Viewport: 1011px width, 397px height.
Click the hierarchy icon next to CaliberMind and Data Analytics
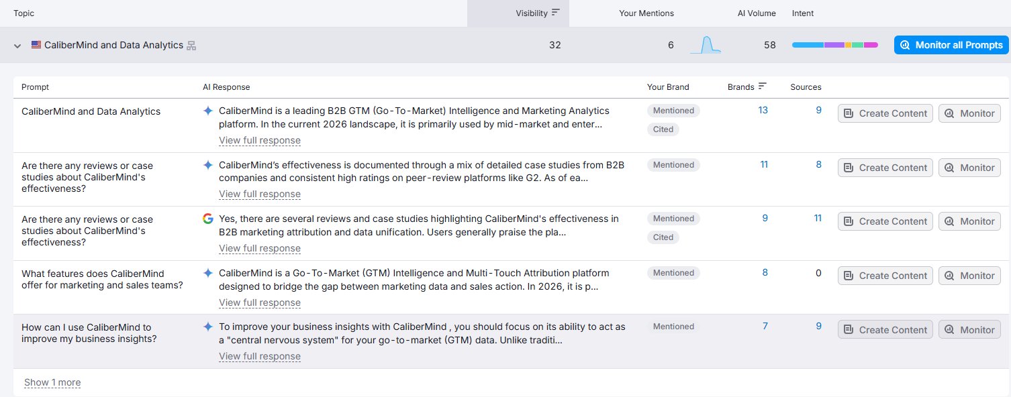(x=191, y=46)
